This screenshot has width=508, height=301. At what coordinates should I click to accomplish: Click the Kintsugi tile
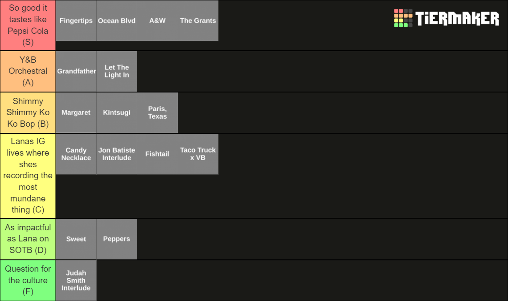coord(117,112)
